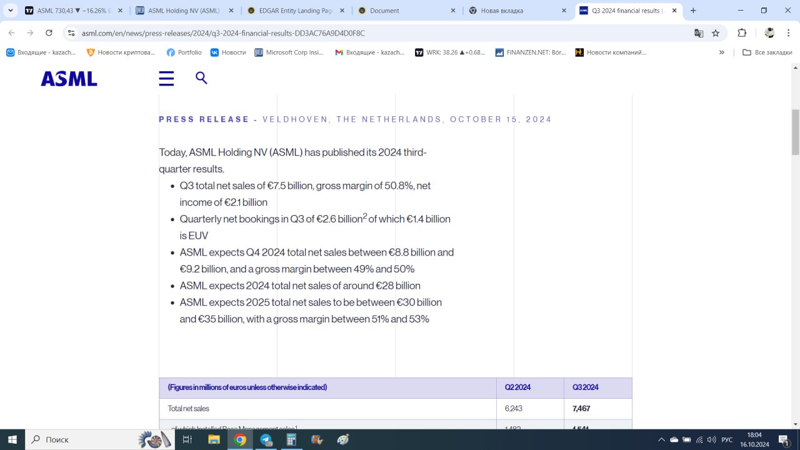This screenshot has height=450, width=800.
Task: Check battery status icon in tray
Action: (687, 440)
